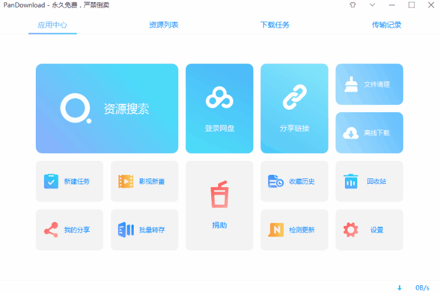The image size is (440, 294).
Task: Click the trash bin icon for 回收站
Action: click(x=351, y=181)
